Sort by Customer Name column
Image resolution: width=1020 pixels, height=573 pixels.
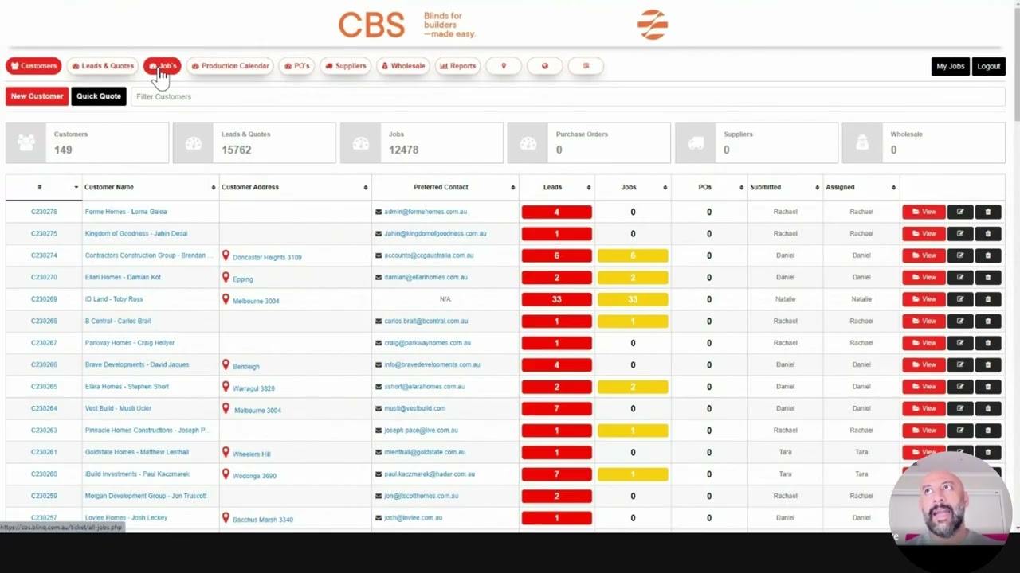(213, 187)
